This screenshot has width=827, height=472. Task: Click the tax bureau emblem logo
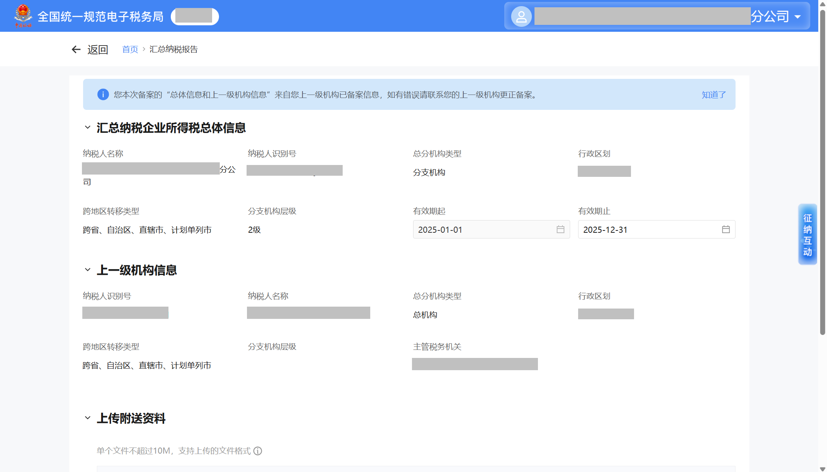(23, 16)
